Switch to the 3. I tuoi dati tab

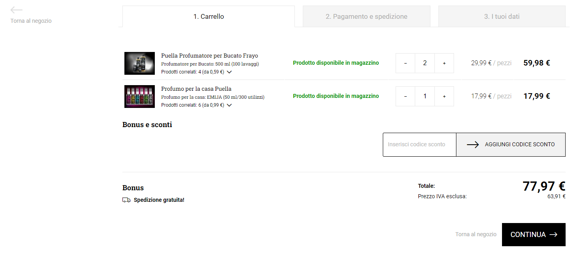502,16
